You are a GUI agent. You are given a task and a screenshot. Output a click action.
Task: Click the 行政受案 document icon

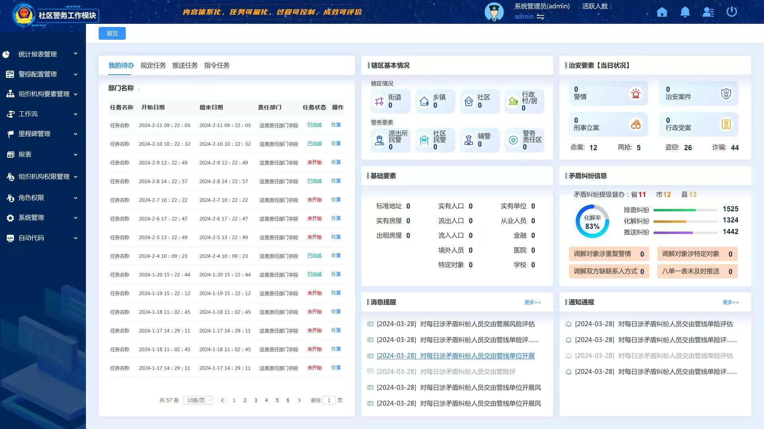pyautogui.click(x=726, y=124)
